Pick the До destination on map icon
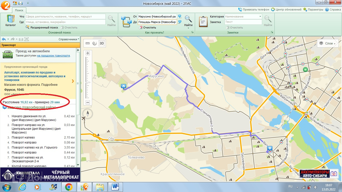The height and width of the screenshot is (192, 342). [180, 22]
